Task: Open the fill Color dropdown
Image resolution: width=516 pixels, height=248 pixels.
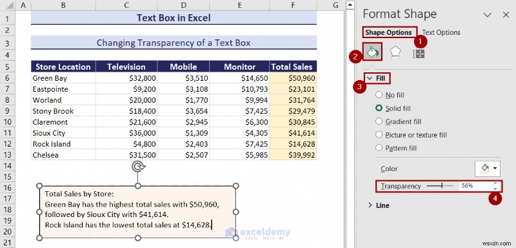Action: (x=488, y=169)
